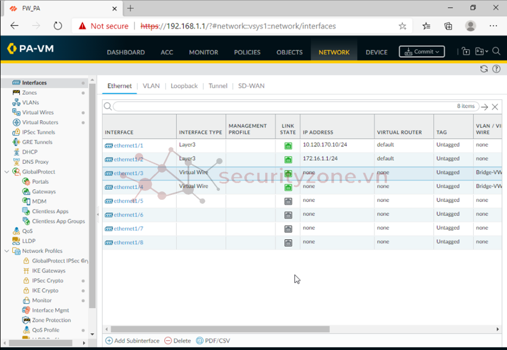The width and height of the screenshot is (507, 350).
Task: Collapse the GlobalProtect tree node
Action: click(7, 172)
